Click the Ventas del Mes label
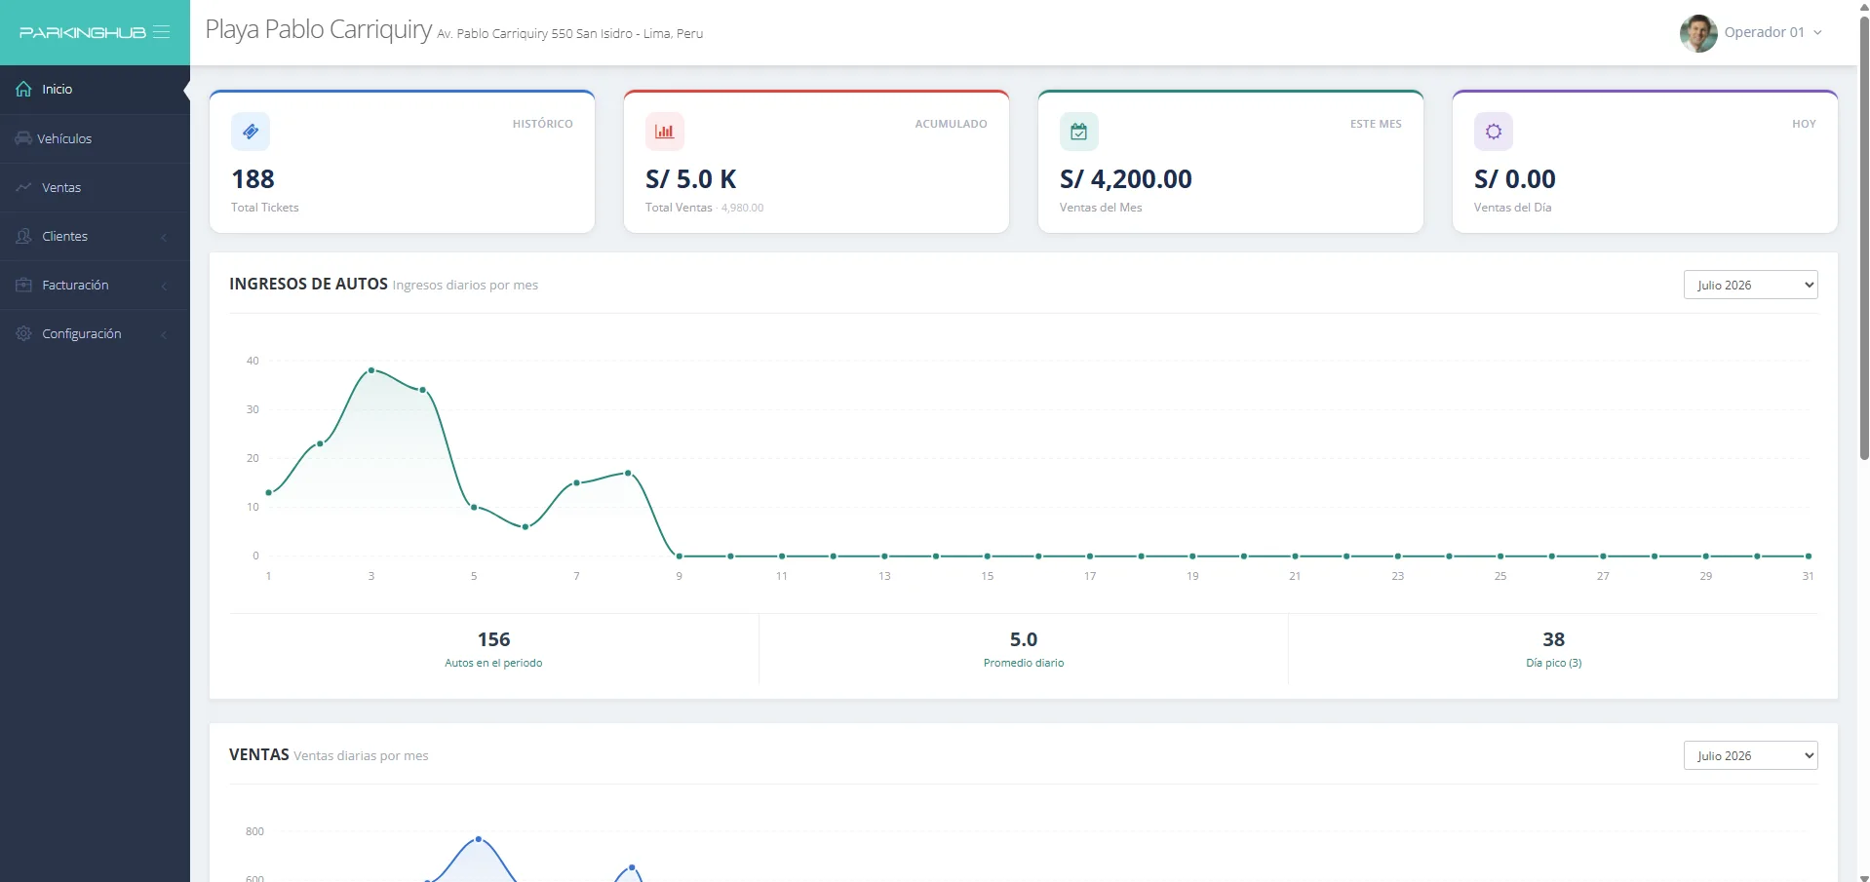 [1101, 208]
